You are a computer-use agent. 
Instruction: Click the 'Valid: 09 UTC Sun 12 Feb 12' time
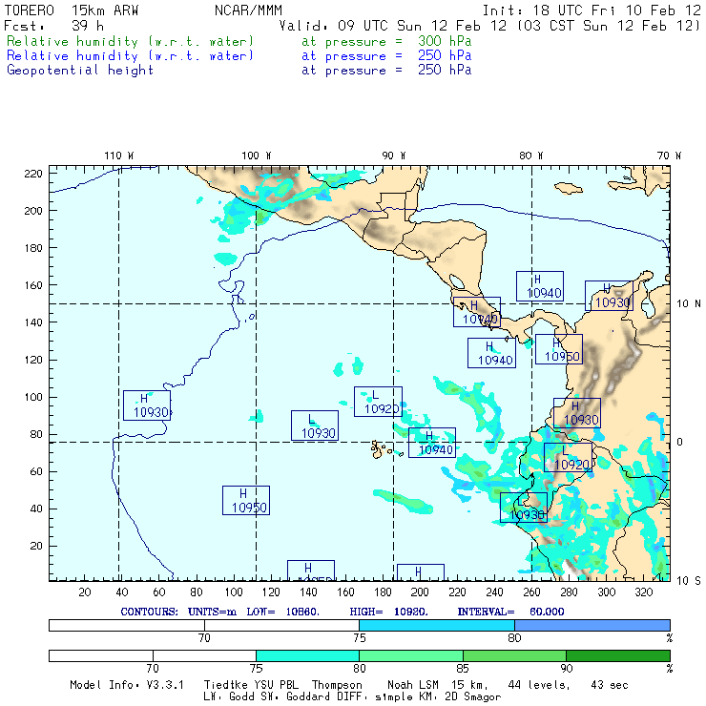[393, 26]
